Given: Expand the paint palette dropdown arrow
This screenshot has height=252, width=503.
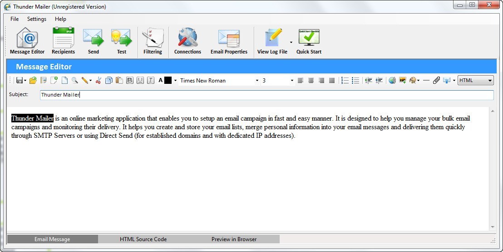Looking at the screenshot, I should coord(418,81).
